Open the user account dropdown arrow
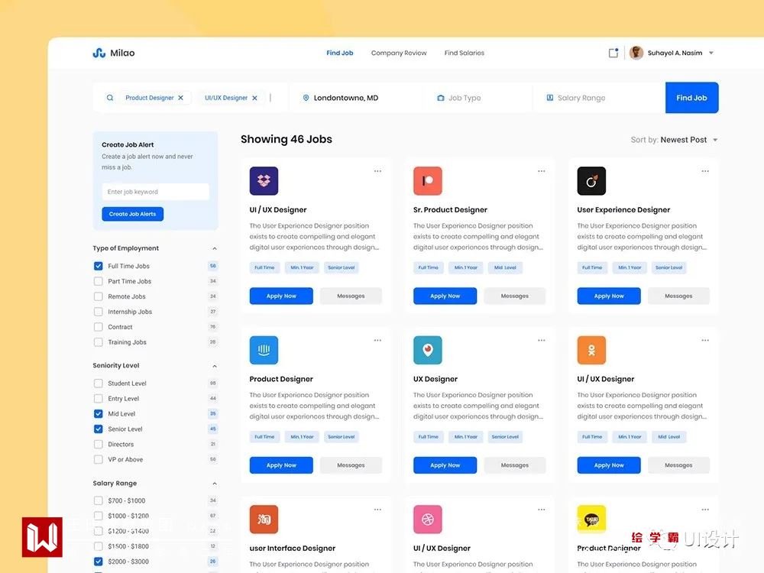Image resolution: width=764 pixels, height=573 pixels. pyautogui.click(x=711, y=53)
